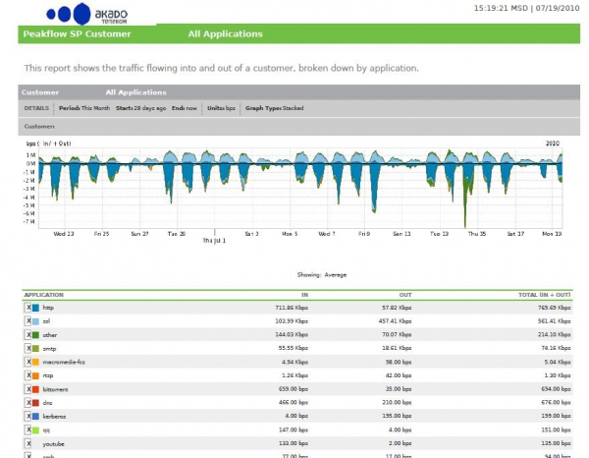
Task: Sort by TOTAL (IN + OUT) column header
Action: 544,295
